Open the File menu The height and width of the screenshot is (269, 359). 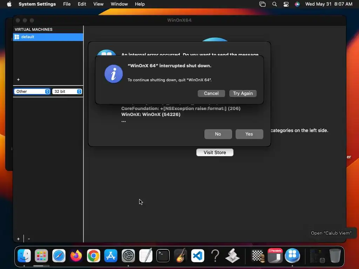[67, 4]
